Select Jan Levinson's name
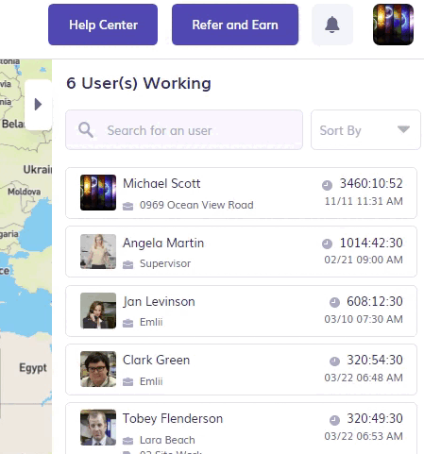The image size is (424, 454). click(159, 301)
